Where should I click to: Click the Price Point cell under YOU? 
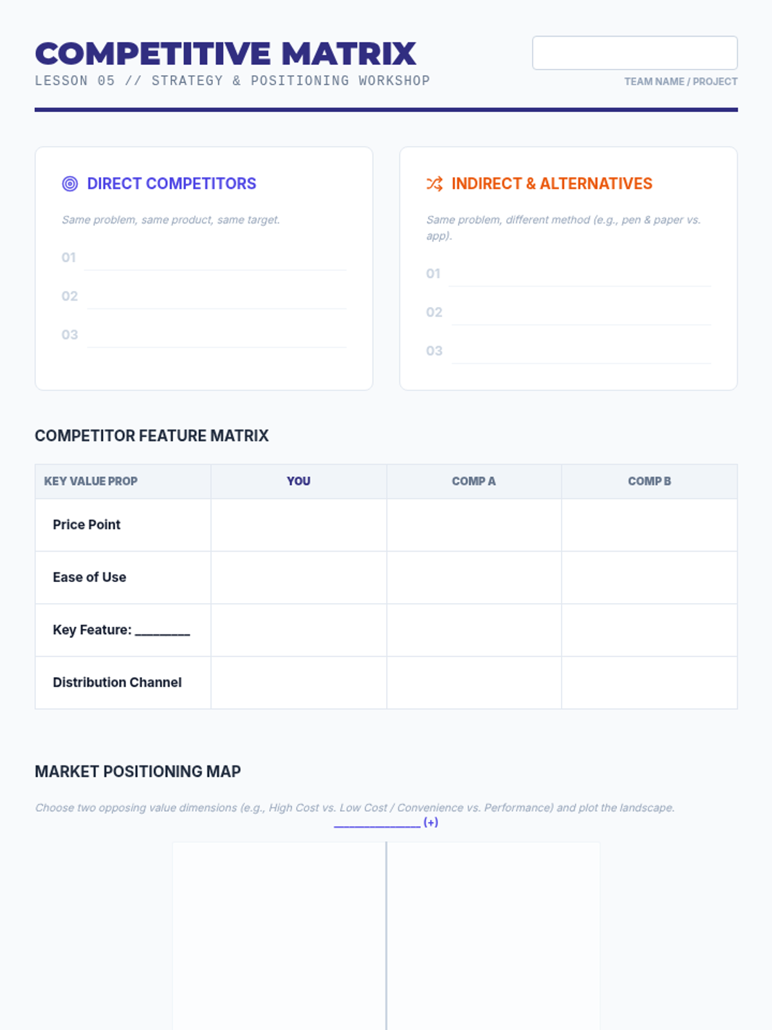pyautogui.click(x=299, y=525)
